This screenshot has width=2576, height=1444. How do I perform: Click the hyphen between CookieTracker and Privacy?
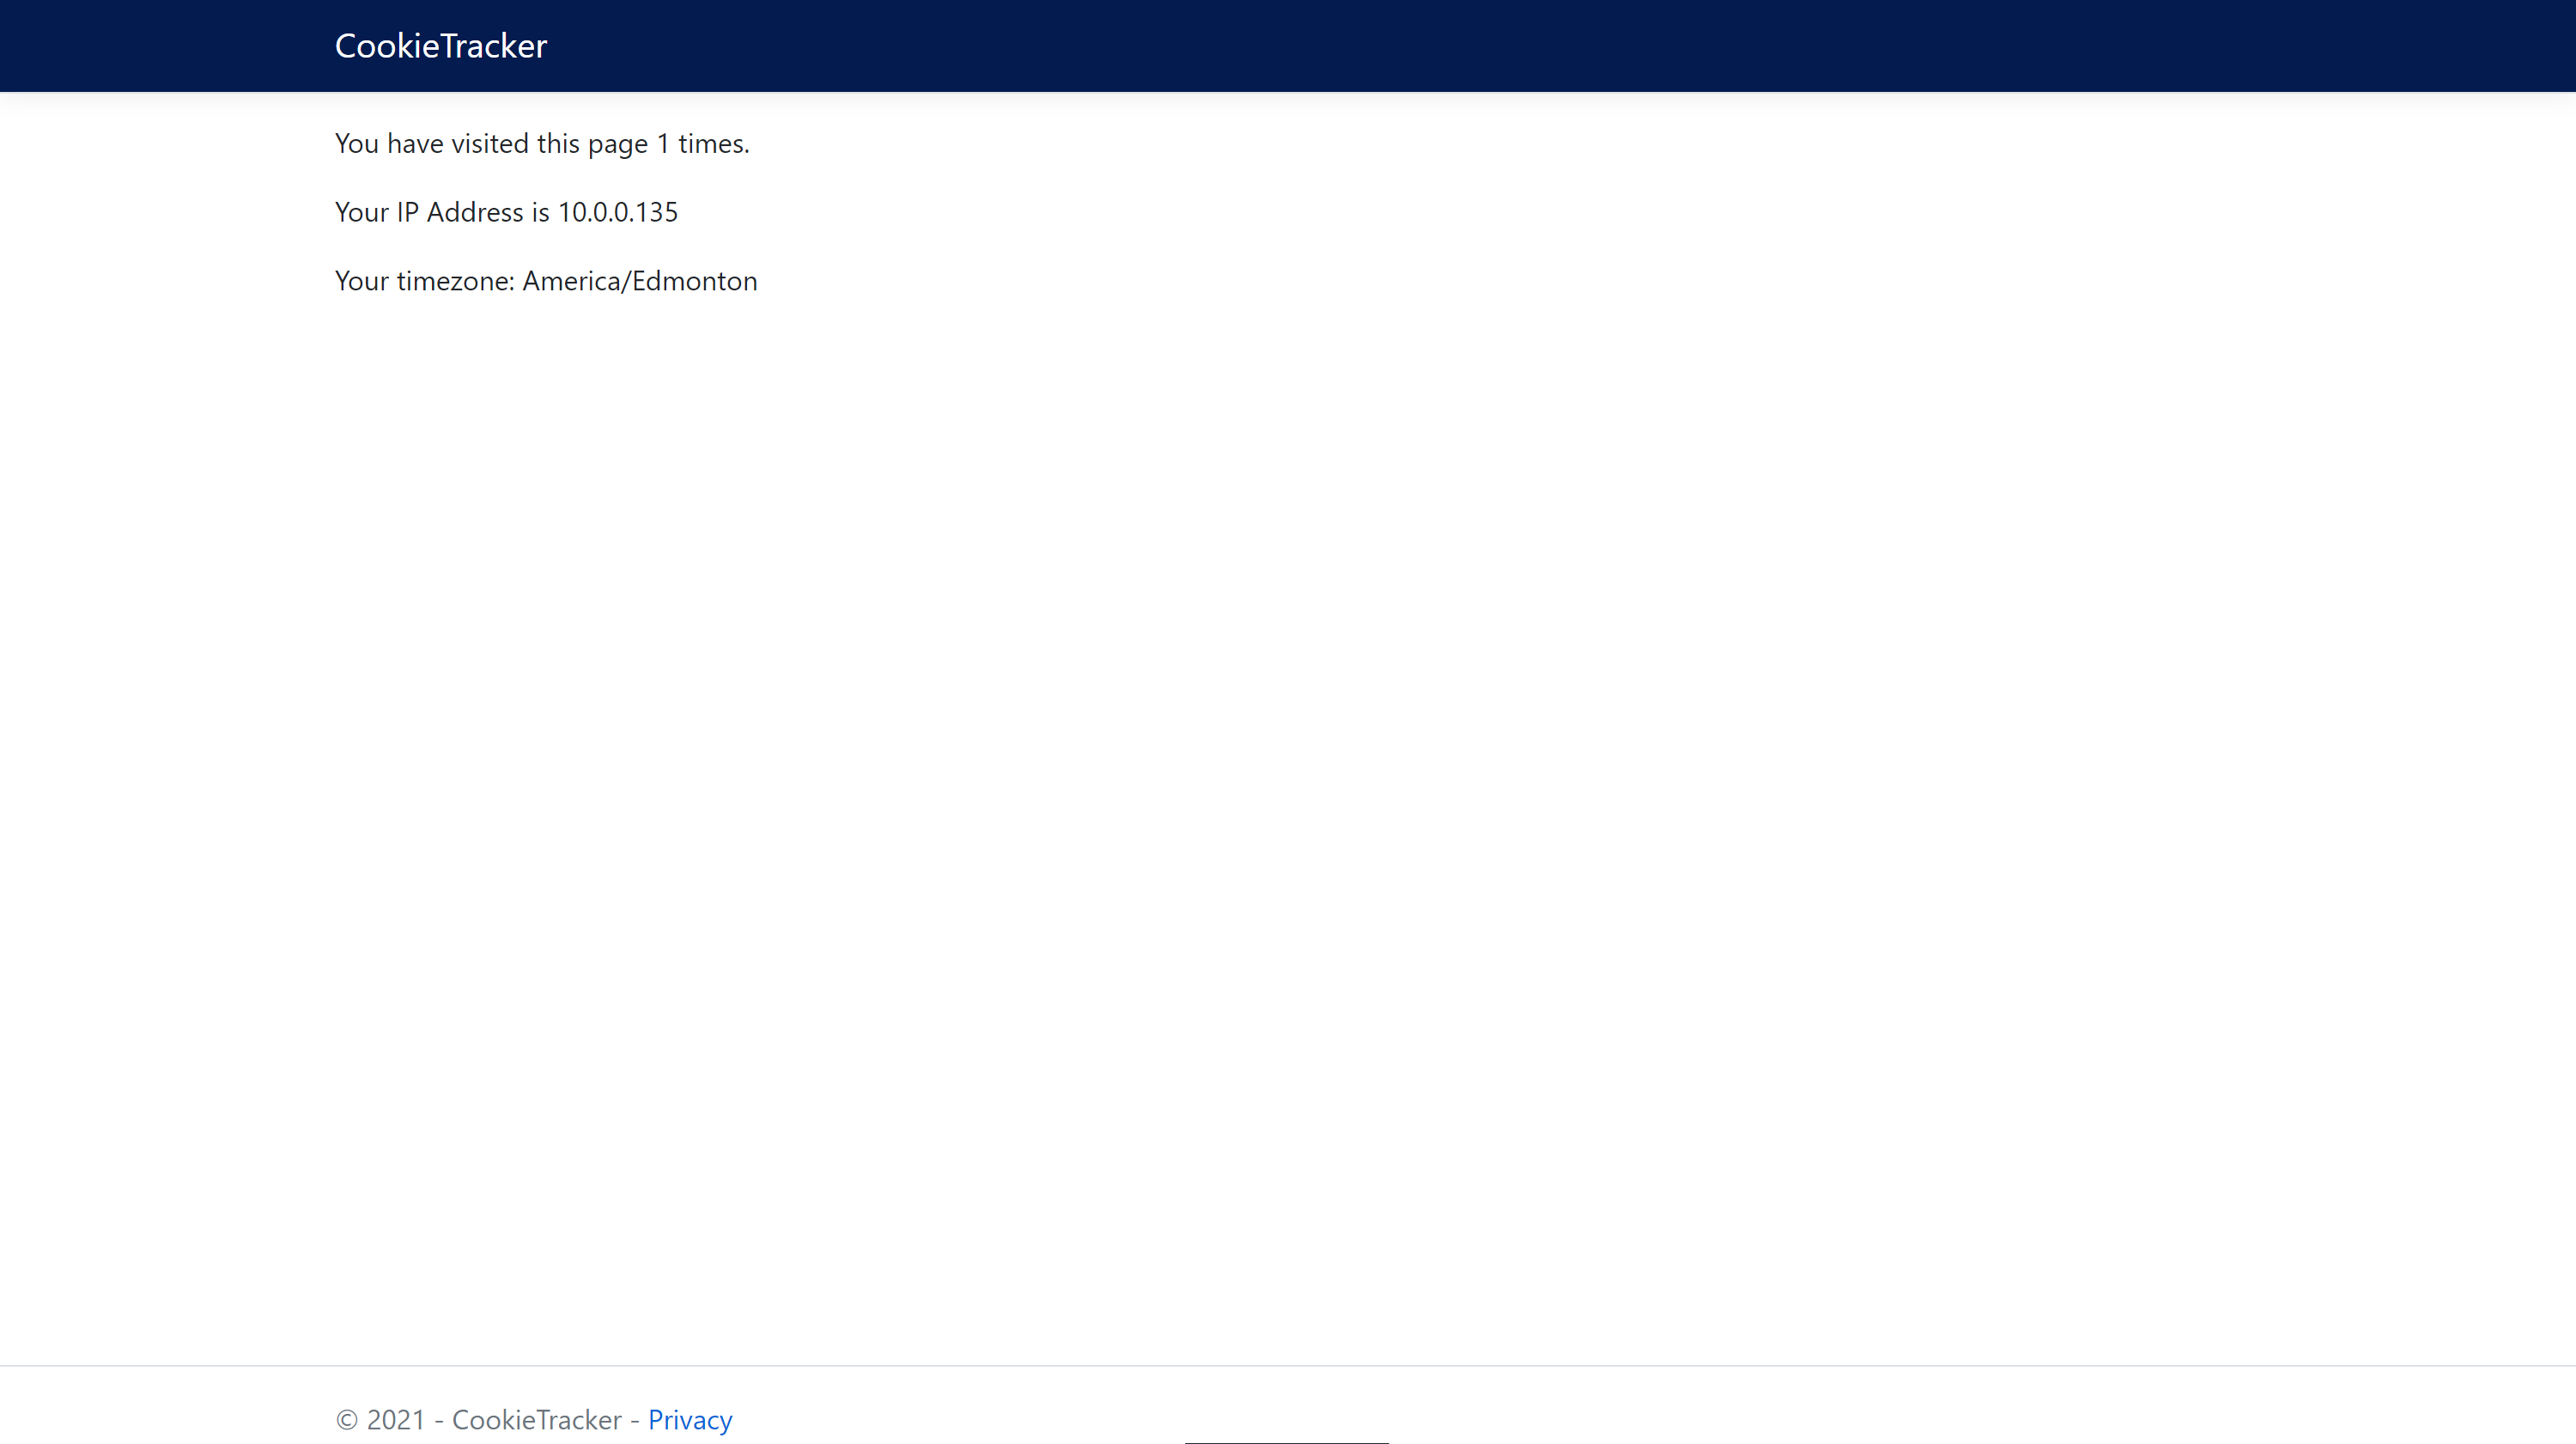pyautogui.click(x=636, y=1419)
